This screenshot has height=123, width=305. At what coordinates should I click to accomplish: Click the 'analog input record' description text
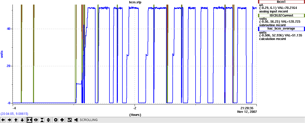[273, 11]
